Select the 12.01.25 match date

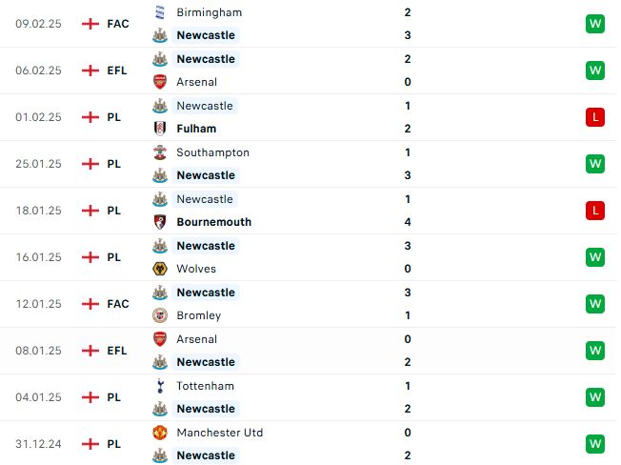tap(38, 304)
